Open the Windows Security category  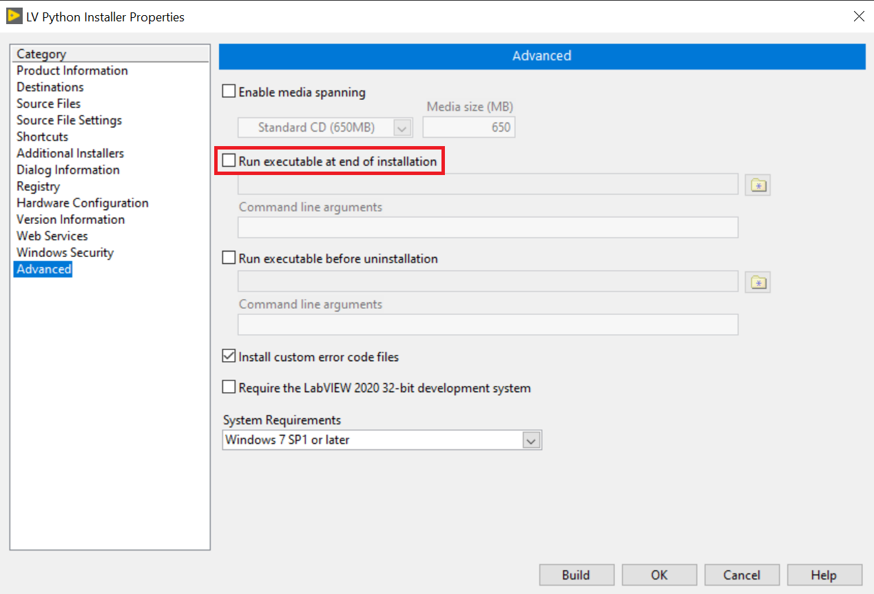pyautogui.click(x=65, y=252)
